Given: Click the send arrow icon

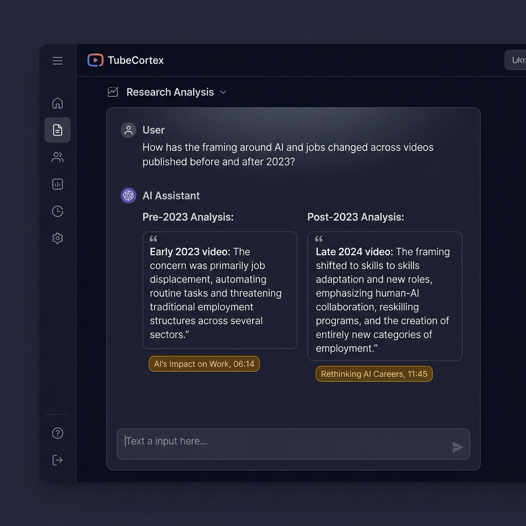Looking at the screenshot, I should pos(457,447).
